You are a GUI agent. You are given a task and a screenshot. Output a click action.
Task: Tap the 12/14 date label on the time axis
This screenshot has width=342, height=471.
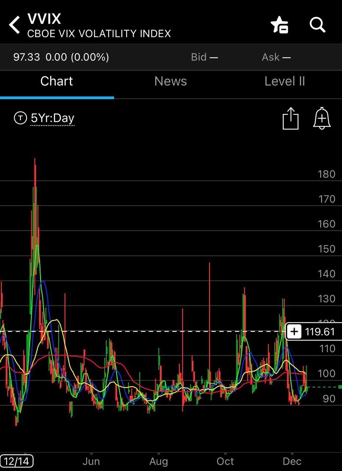(17, 461)
